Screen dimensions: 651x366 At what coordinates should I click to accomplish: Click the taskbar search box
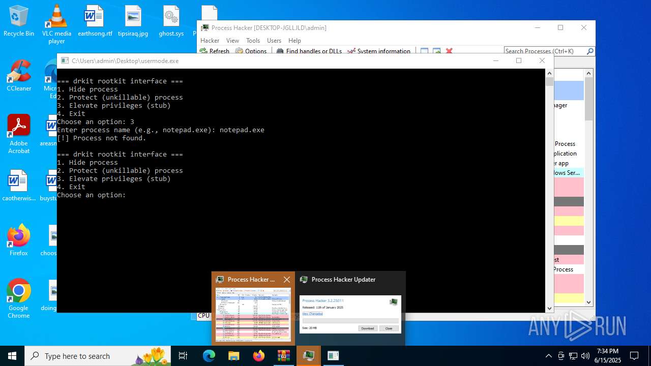coord(98,356)
